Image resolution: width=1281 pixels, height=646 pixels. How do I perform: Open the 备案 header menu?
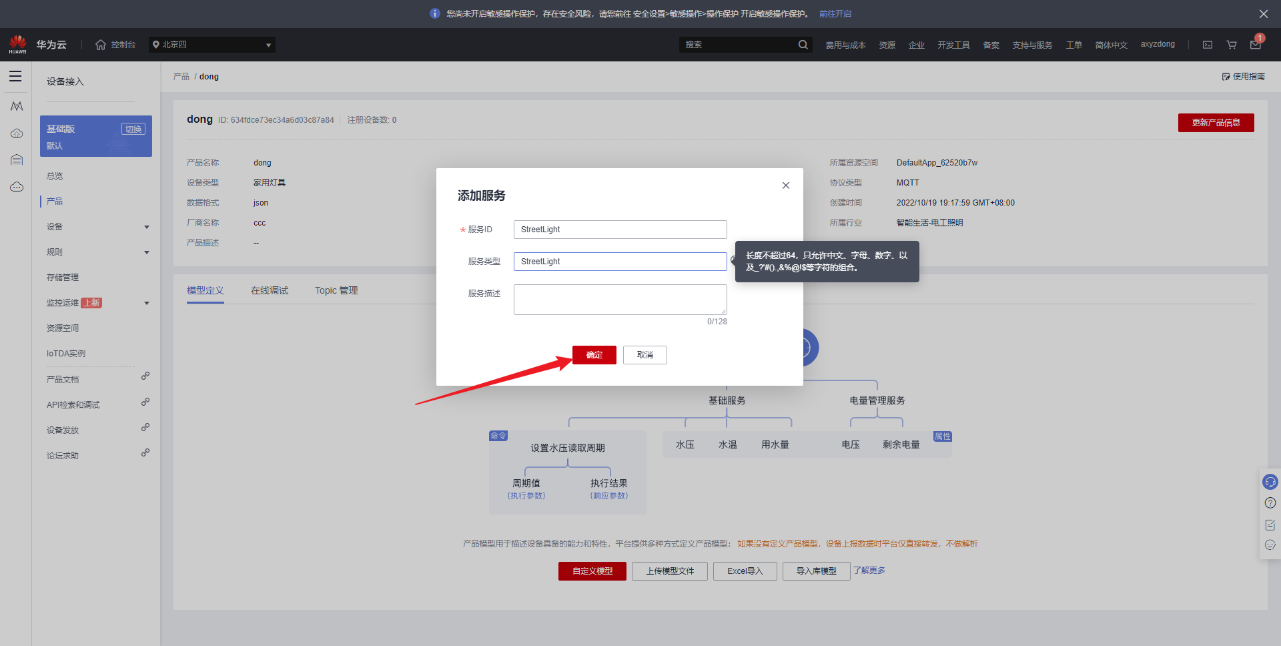point(991,45)
